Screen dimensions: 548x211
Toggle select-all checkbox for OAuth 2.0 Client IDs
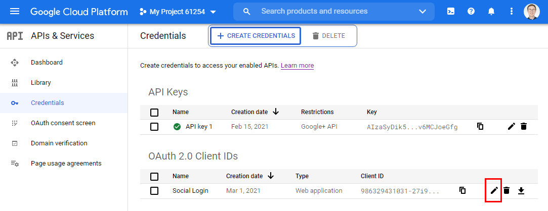tap(154, 177)
